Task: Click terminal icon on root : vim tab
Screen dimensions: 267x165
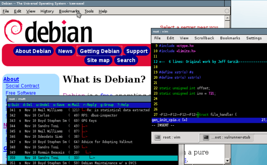Action: click(x=158, y=137)
